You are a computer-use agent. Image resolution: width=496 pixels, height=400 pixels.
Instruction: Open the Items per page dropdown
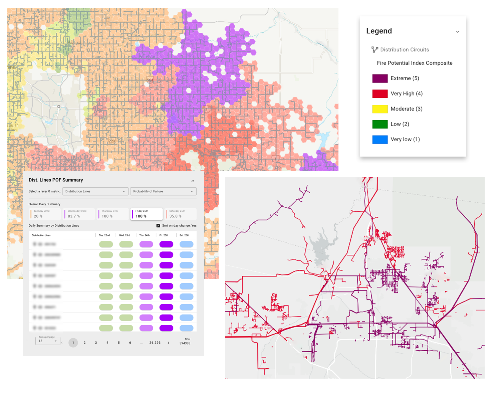(48, 341)
